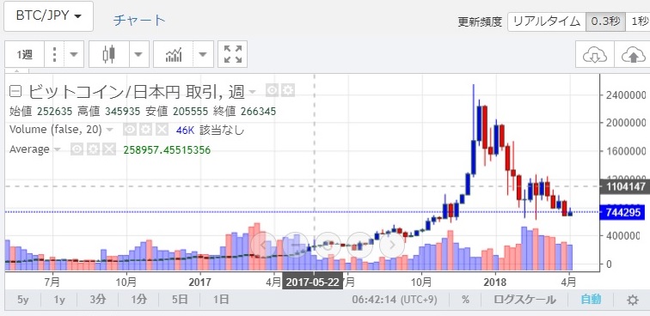This screenshot has width=650, height=316.
Task: Toggle fullscreen mode with the arrows icon
Action: coord(232,54)
